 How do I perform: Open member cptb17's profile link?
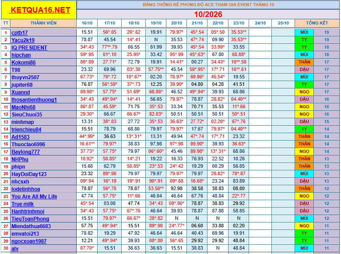pos(20,33)
